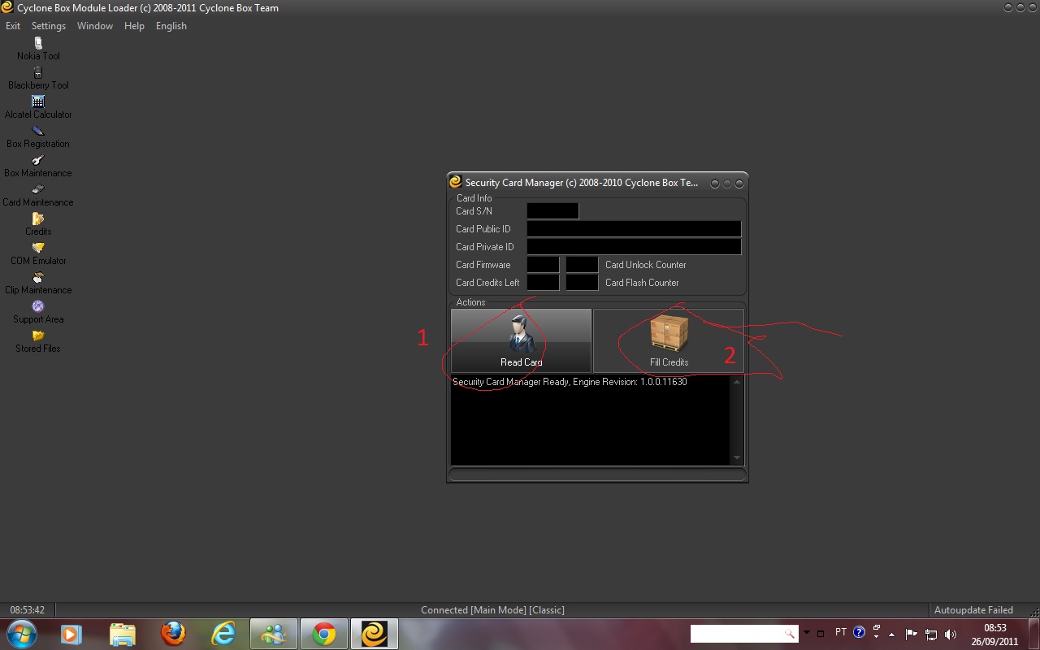Minimize the Security Card Manager window

[x=715, y=184]
